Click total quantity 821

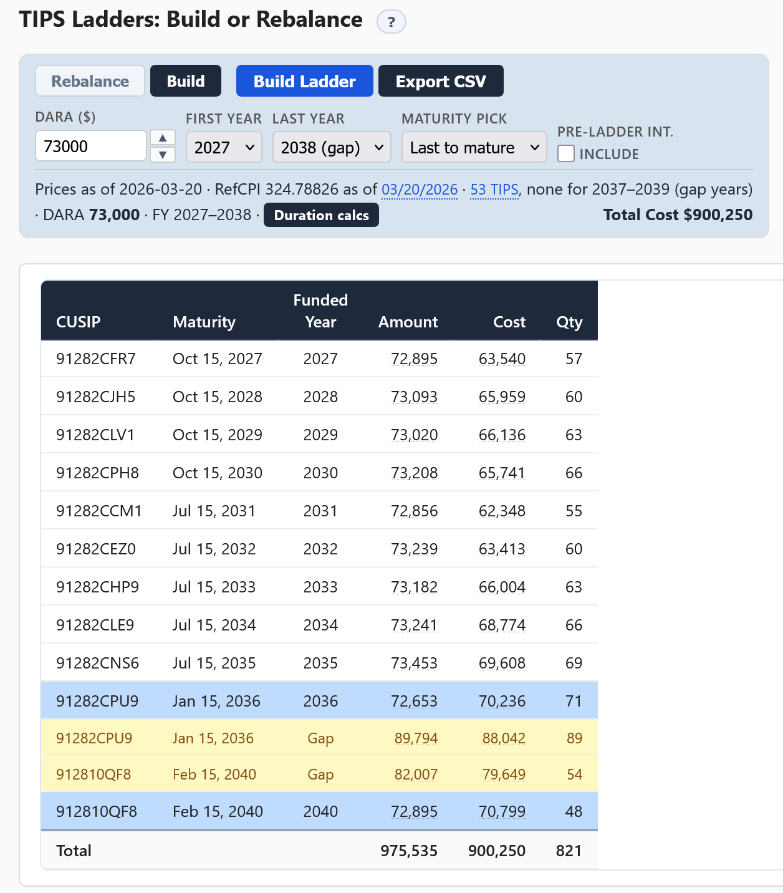tap(569, 851)
